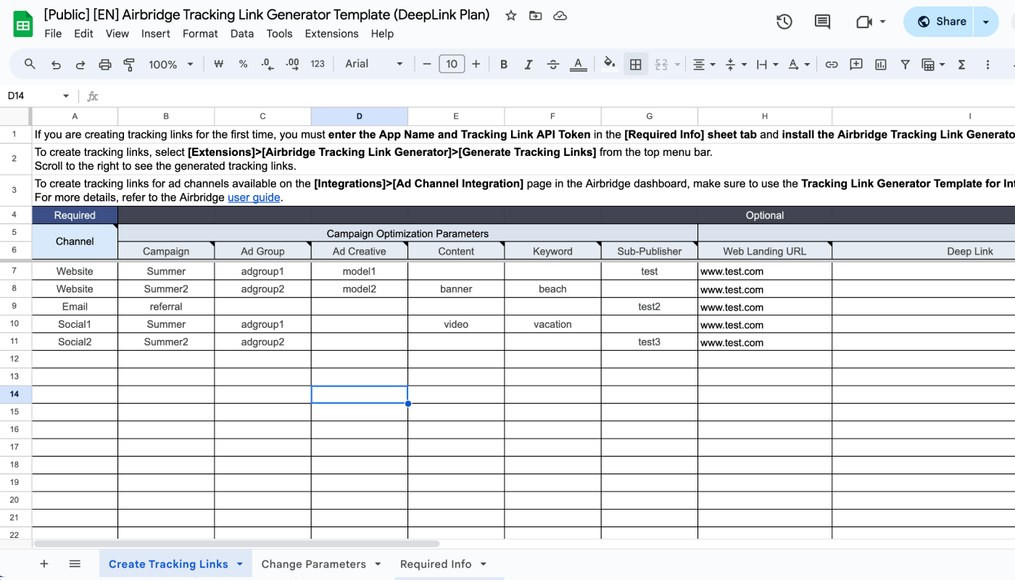Toggle strikethrough formatting
Viewport: 1015px width, 580px height.
click(553, 65)
